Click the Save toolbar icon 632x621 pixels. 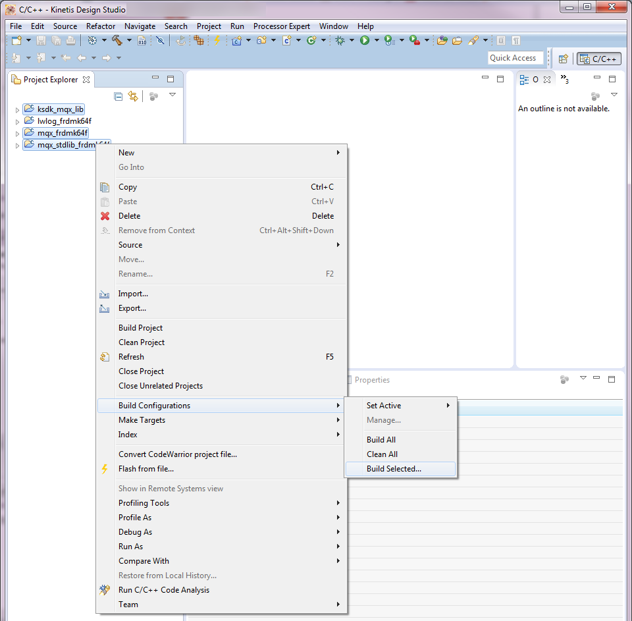(x=41, y=40)
